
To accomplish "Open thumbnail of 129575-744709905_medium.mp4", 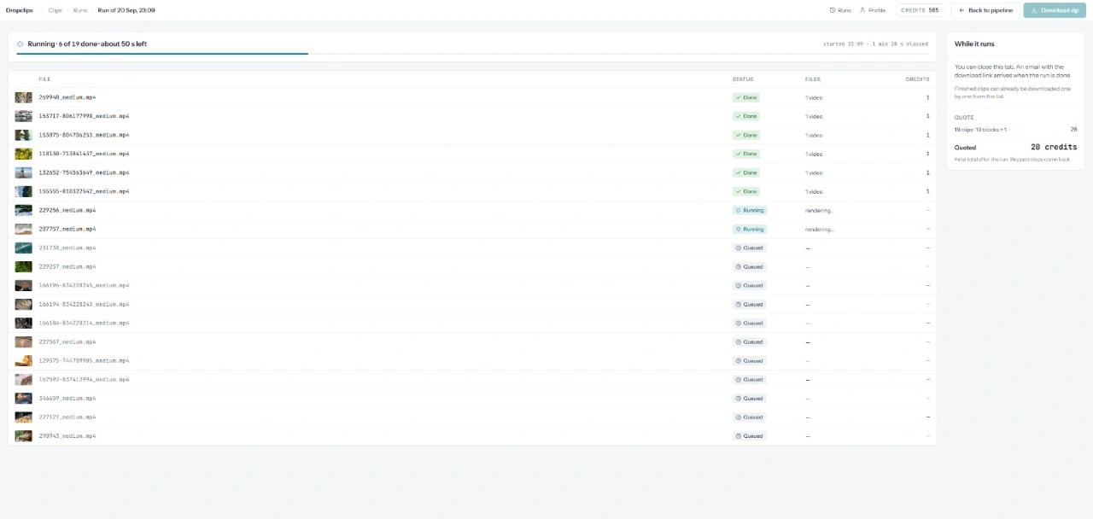I will 24,360.
